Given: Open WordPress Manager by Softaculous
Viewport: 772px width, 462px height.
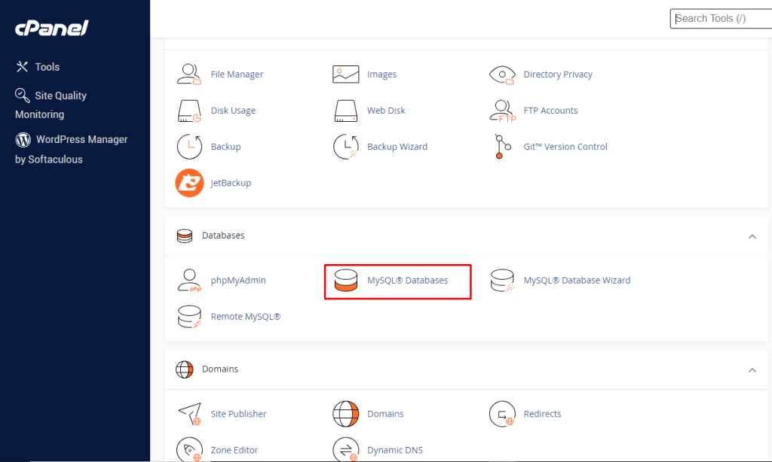Looking at the screenshot, I should [72, 149].
